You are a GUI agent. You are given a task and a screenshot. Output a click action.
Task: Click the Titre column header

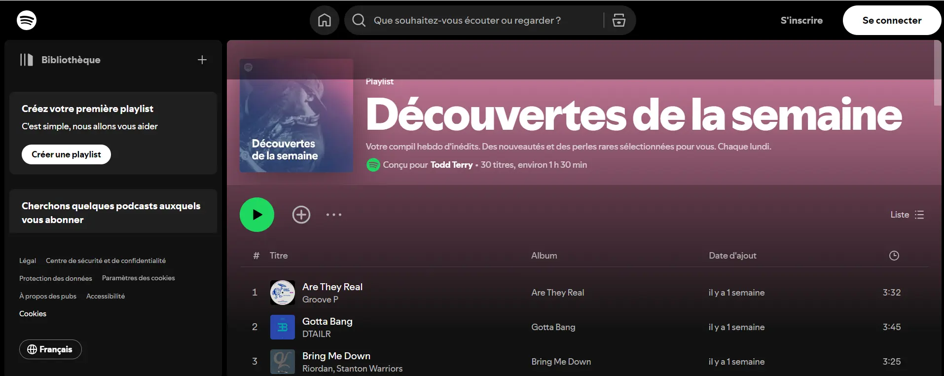pos(279,256)
